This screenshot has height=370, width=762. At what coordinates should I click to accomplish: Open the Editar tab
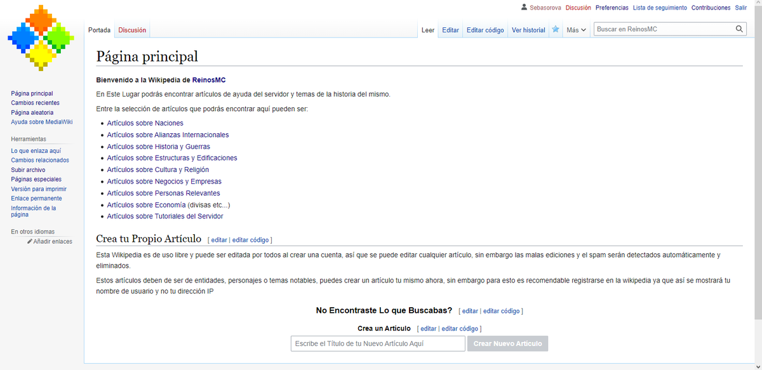(x=450, y=30)
